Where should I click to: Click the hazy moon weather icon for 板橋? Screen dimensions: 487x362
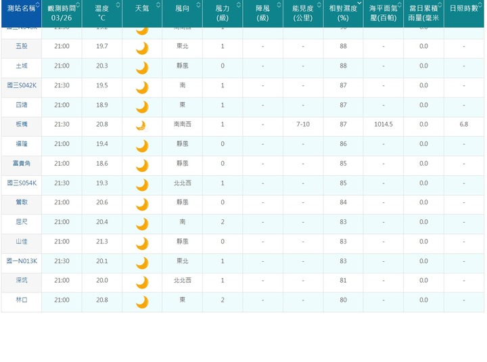pyautogui.click(x=142, y=126)
